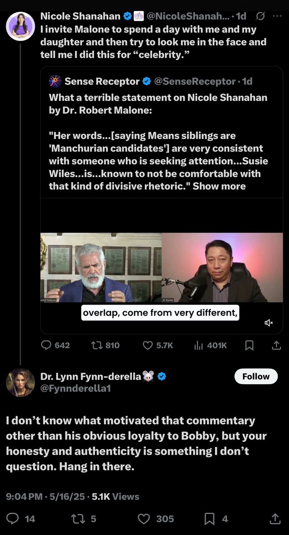Unmute the embedded video
This screenshot has width=289, height=535.
click(268, 322)
